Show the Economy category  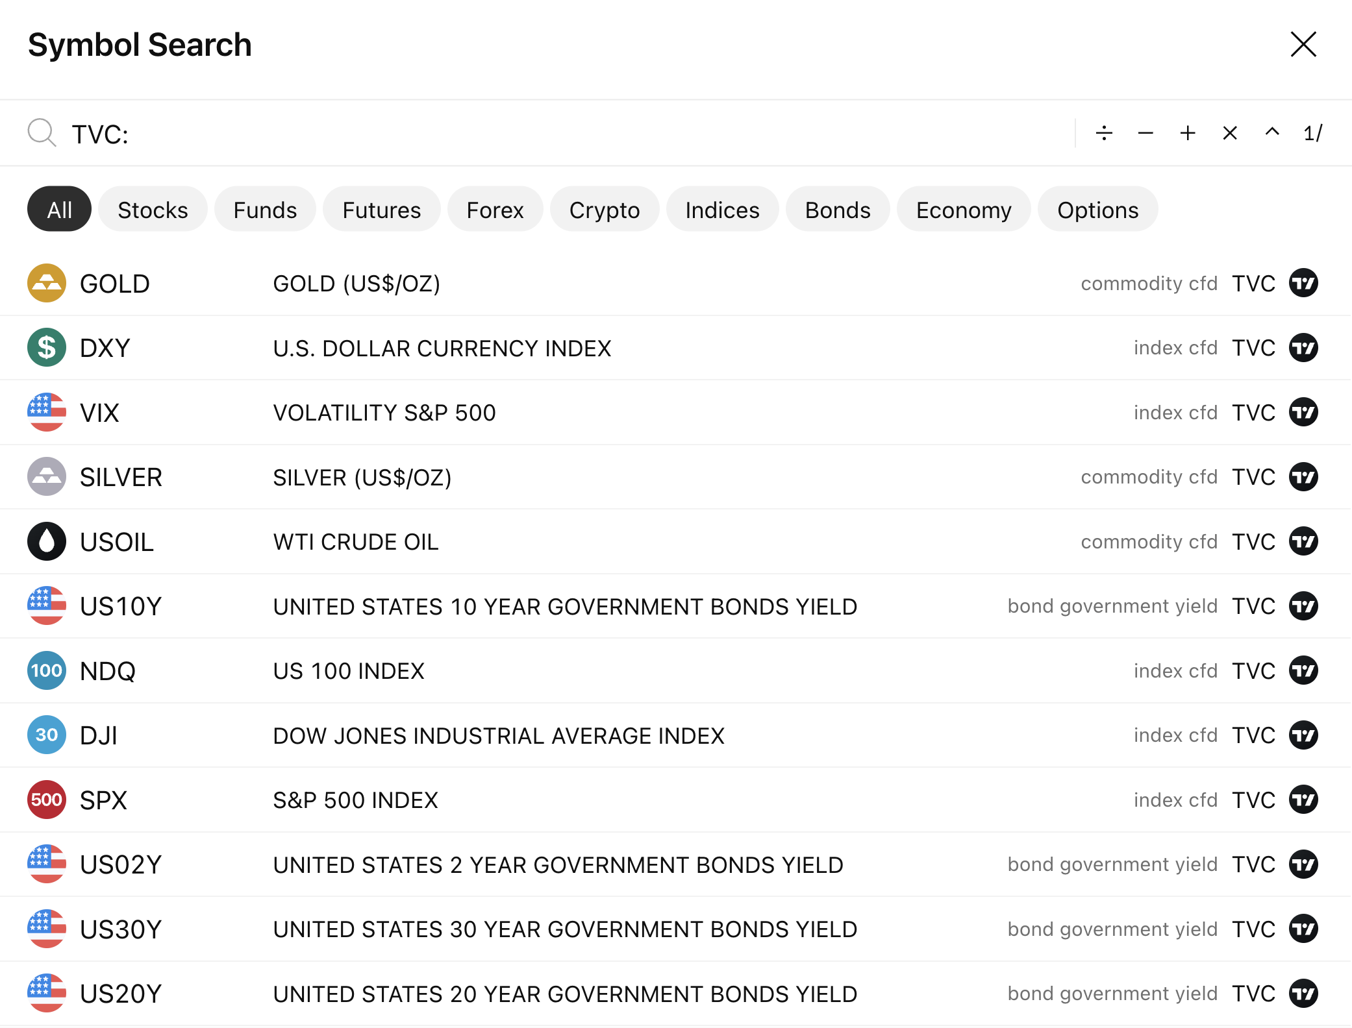(x=964, y=210)
